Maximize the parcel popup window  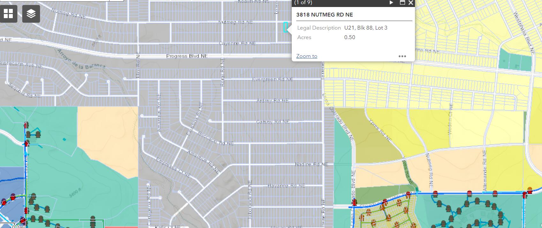[x=403, y=3]
